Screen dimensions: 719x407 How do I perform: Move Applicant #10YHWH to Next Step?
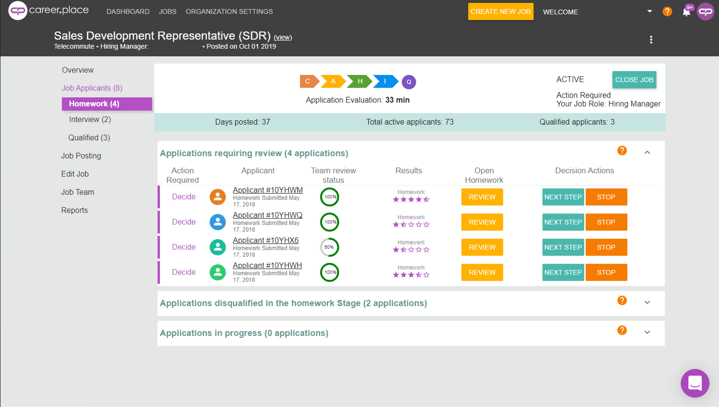tap(563, 272)
